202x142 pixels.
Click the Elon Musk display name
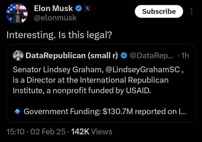click(53, 8)
